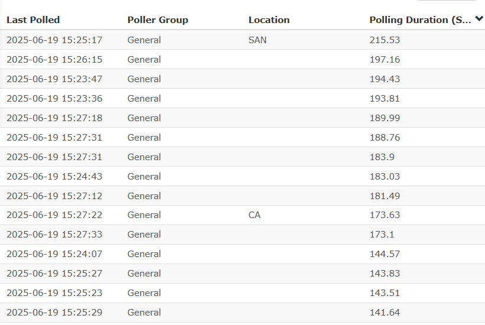Image resolution: width=485 pixels, height=325 pixels.
Task: Sort by Polling Duration column header
Action: 420,20
